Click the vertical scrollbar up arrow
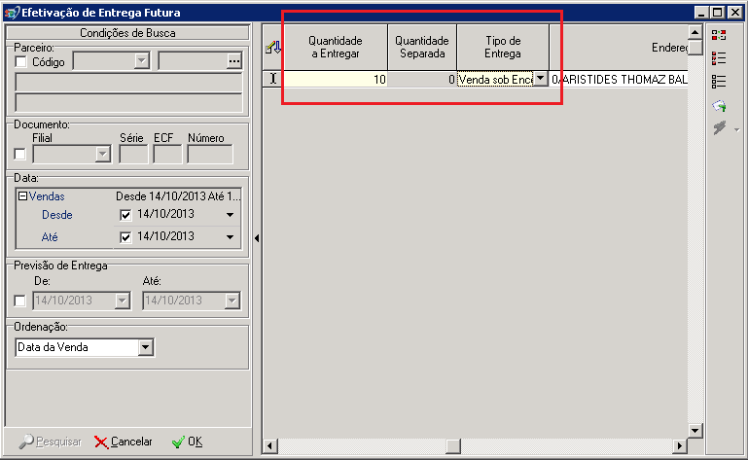 [x=695, y=32]
